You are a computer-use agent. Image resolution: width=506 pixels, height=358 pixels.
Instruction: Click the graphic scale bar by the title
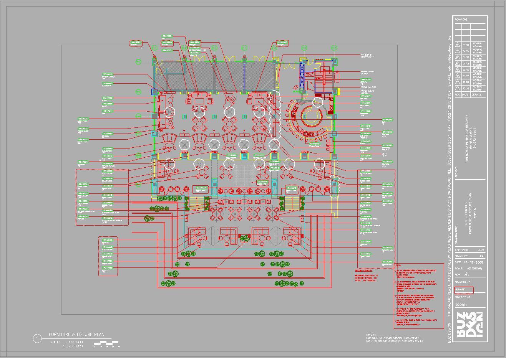pyautogui.click(x=106, y=344)
